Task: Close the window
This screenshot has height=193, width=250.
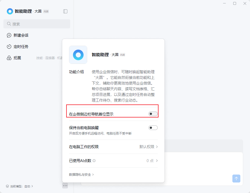Action: 245,3
